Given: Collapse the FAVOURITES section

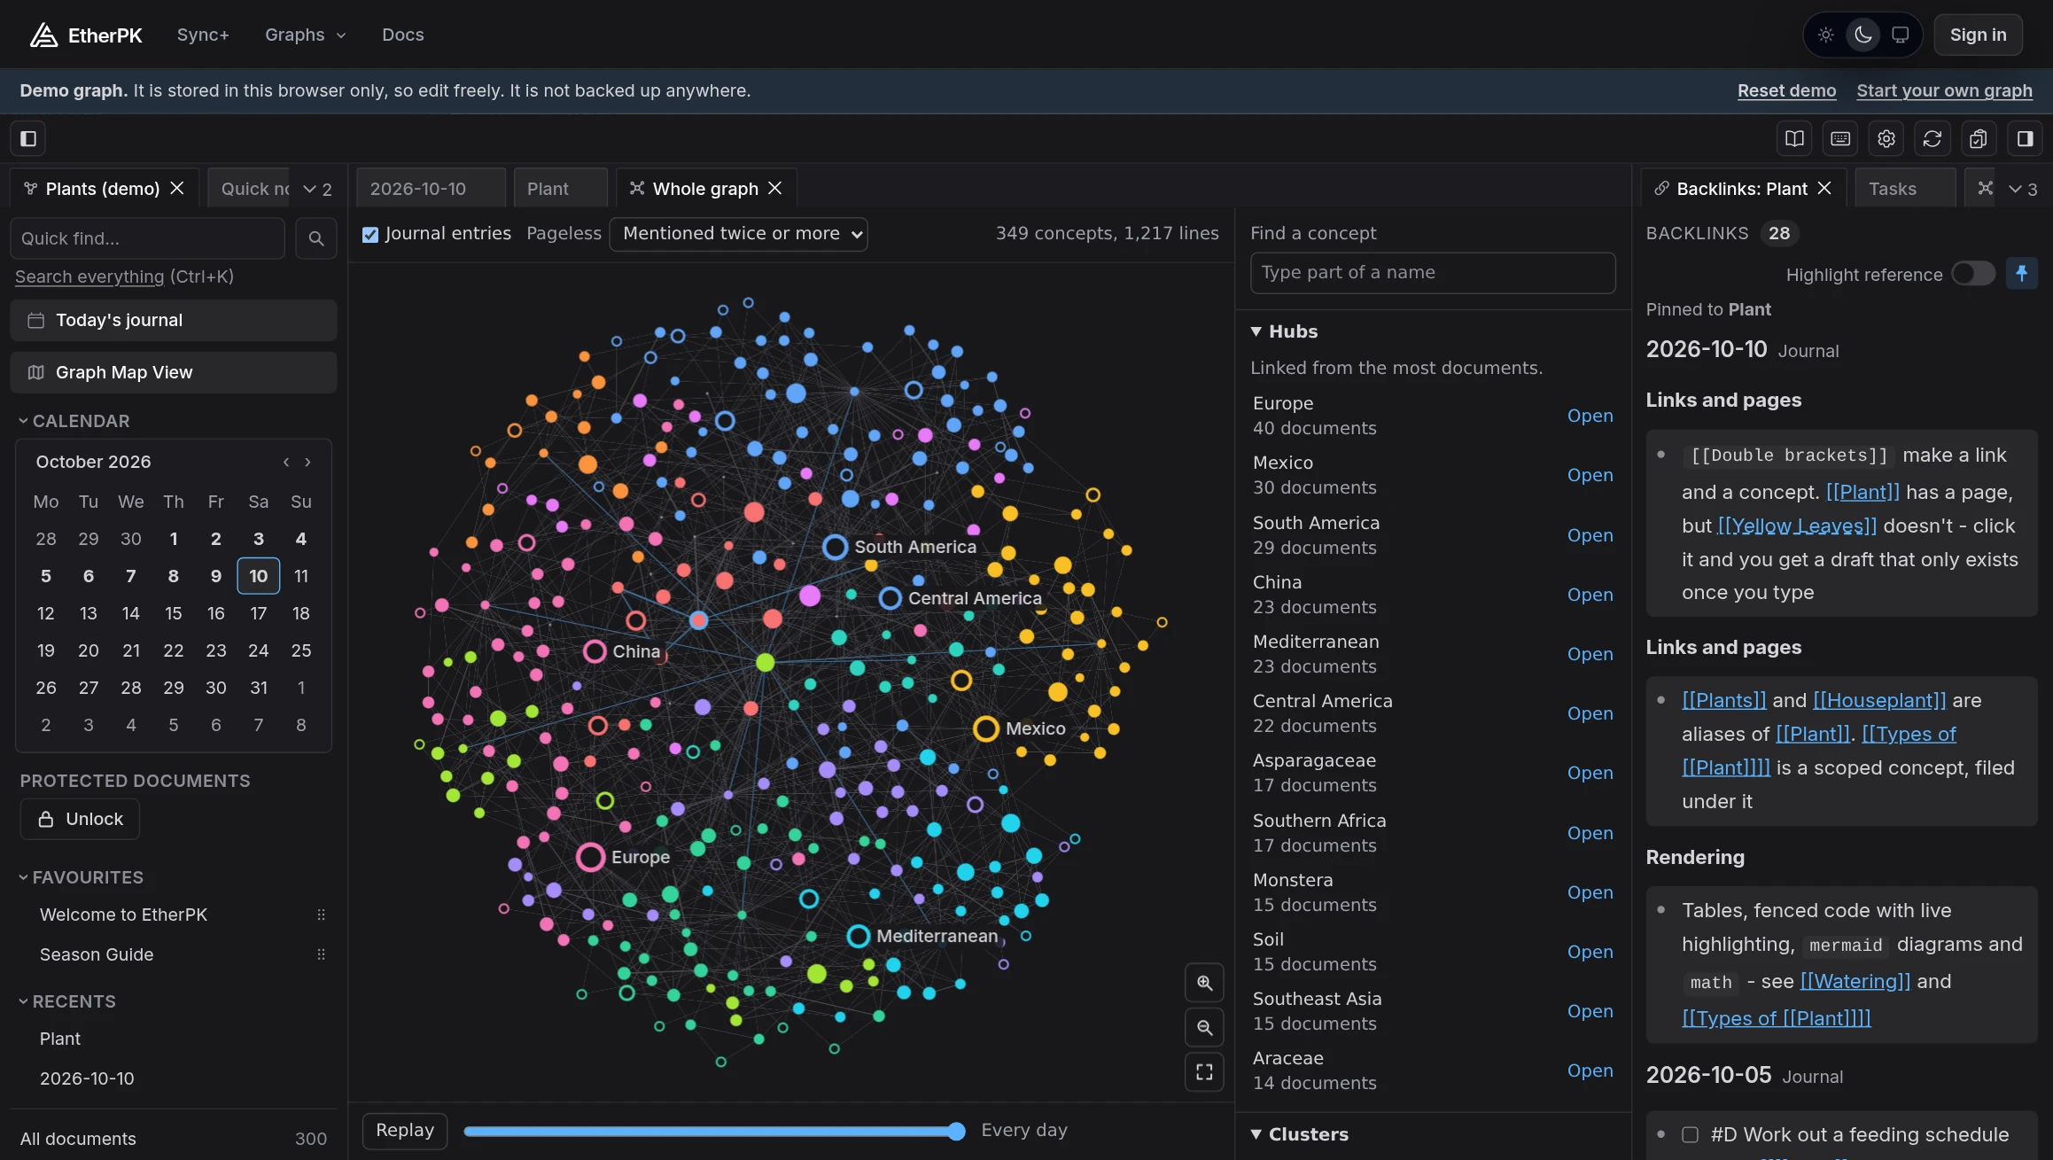Looking at the screenshot, I should point(81,877).
